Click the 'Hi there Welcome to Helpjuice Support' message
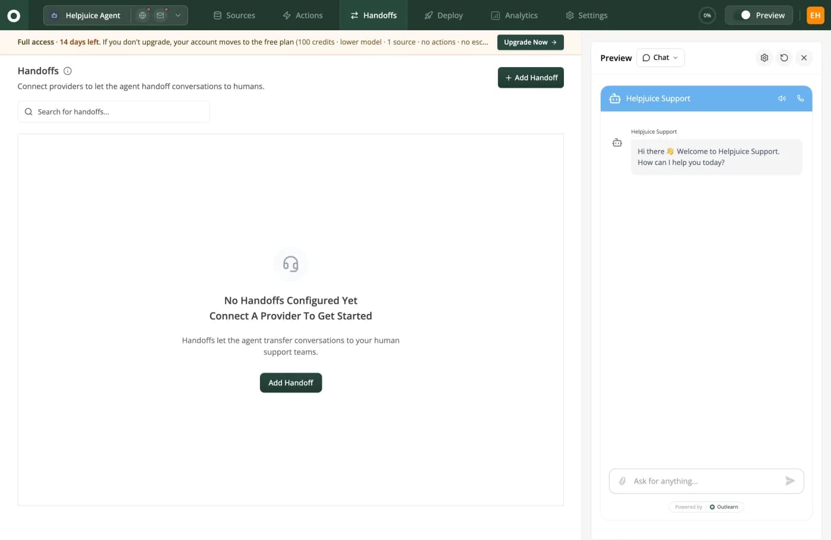This screenshot has height=540, width=831. (716, 157)
